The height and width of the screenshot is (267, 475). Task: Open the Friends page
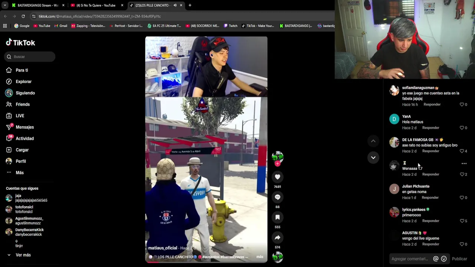point(23,105)
